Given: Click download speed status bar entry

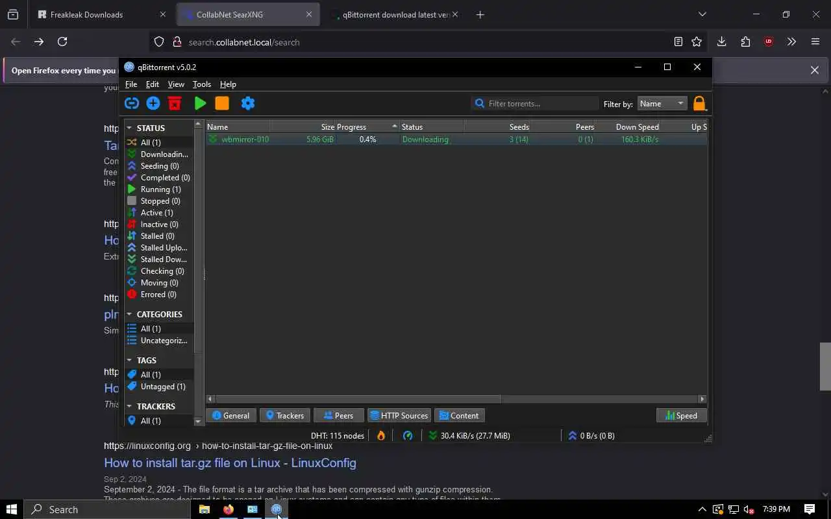Looking at the screenshot, I should click(469, 436).
